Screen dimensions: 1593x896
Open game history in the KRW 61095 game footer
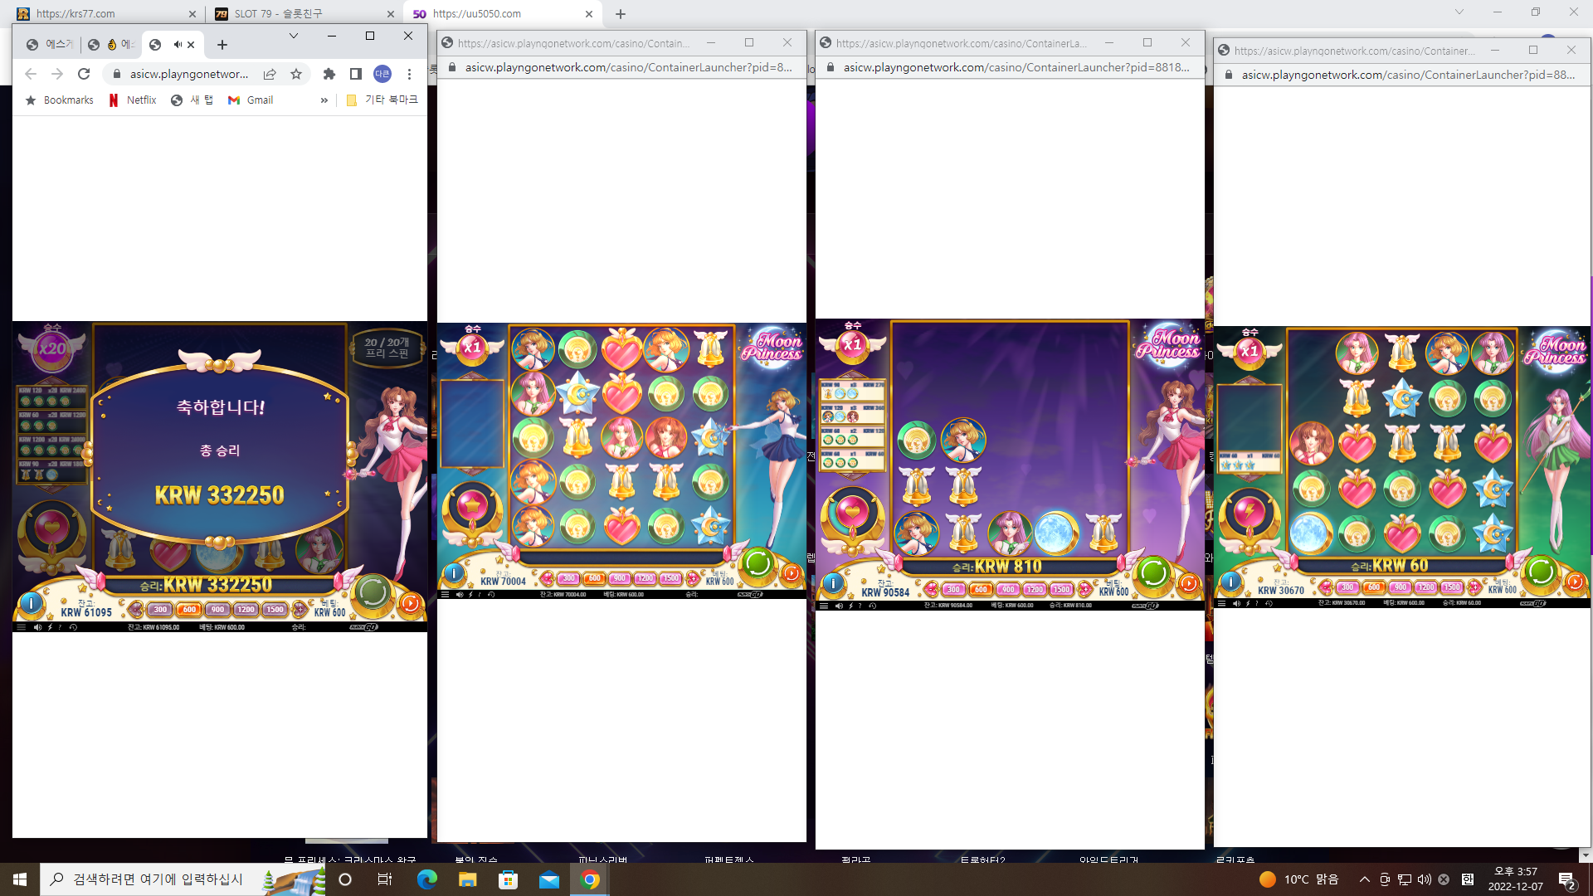[x=73, y=627]
